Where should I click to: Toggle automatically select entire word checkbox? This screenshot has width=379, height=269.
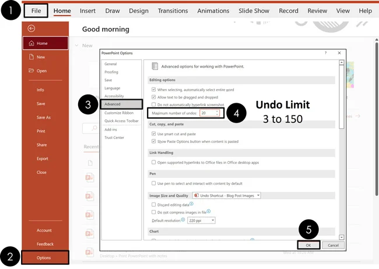pyautogui.click(x=153, y=89)
